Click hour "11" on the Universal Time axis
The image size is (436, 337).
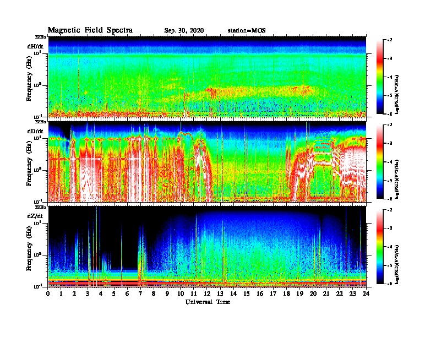194,293
